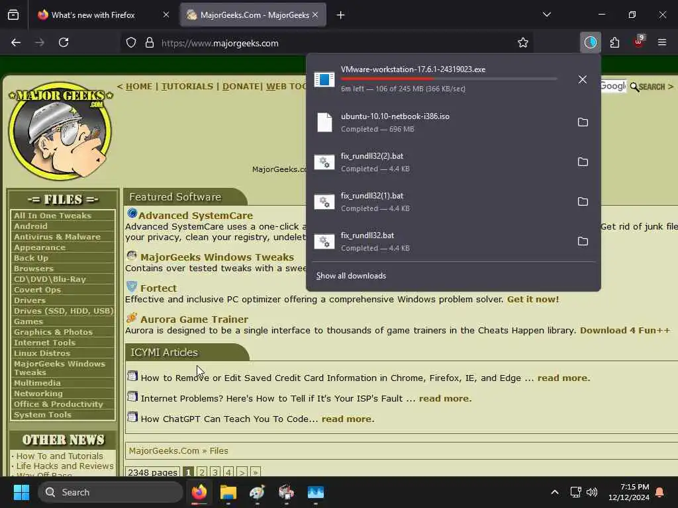Image resolution: width=678 pixels, height=508 pixels.
Task: Open the Fortect featured link
Action: pyautogui.click(x=158, y=288)
